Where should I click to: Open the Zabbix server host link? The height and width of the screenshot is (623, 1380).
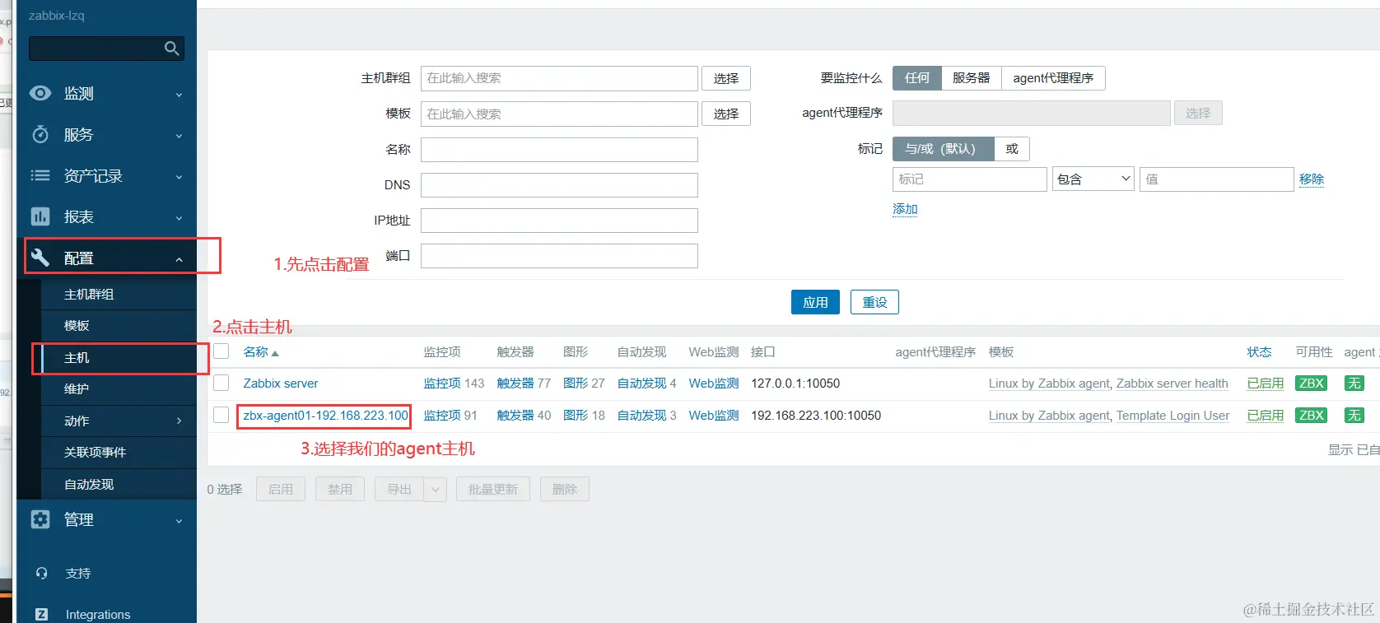tap(281, 384)
